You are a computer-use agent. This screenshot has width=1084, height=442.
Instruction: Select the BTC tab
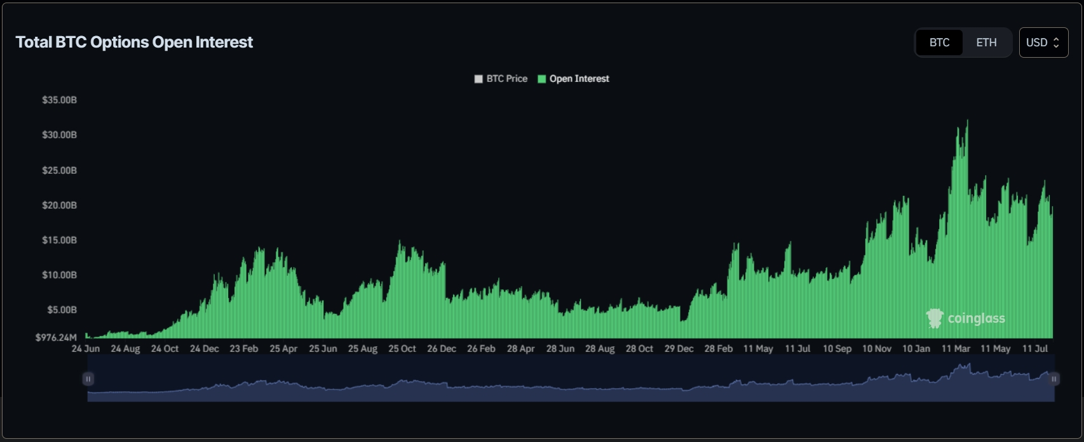click(939, 42)
